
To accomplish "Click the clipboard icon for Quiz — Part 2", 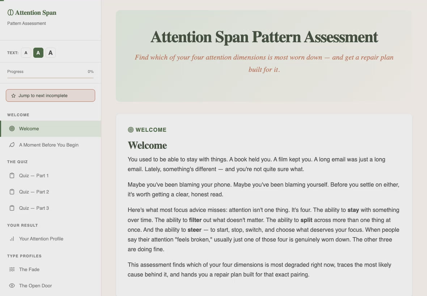I will click(12, 192).
